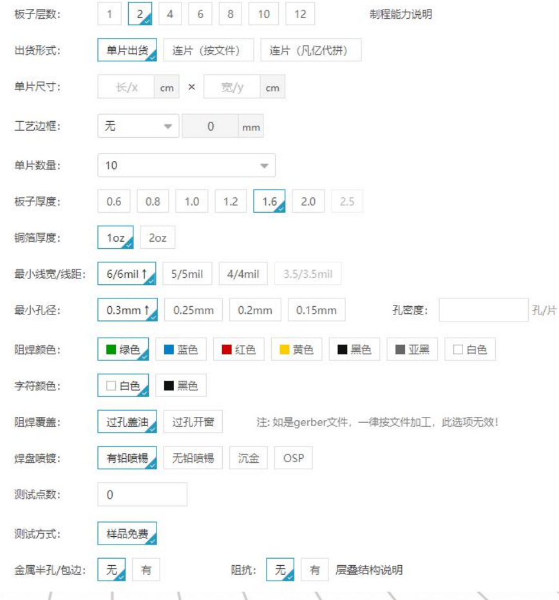Click the 测试点数 input field
The width and height of the screenshot is (559, 600).
click(142, 494)
